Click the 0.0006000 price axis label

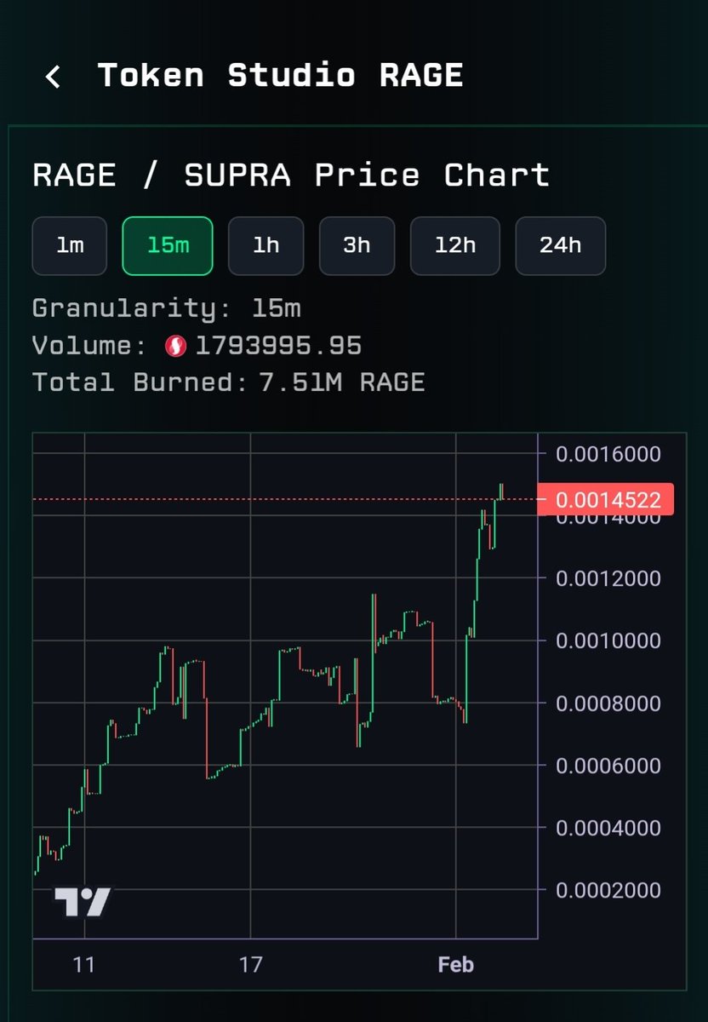point(608,766)
